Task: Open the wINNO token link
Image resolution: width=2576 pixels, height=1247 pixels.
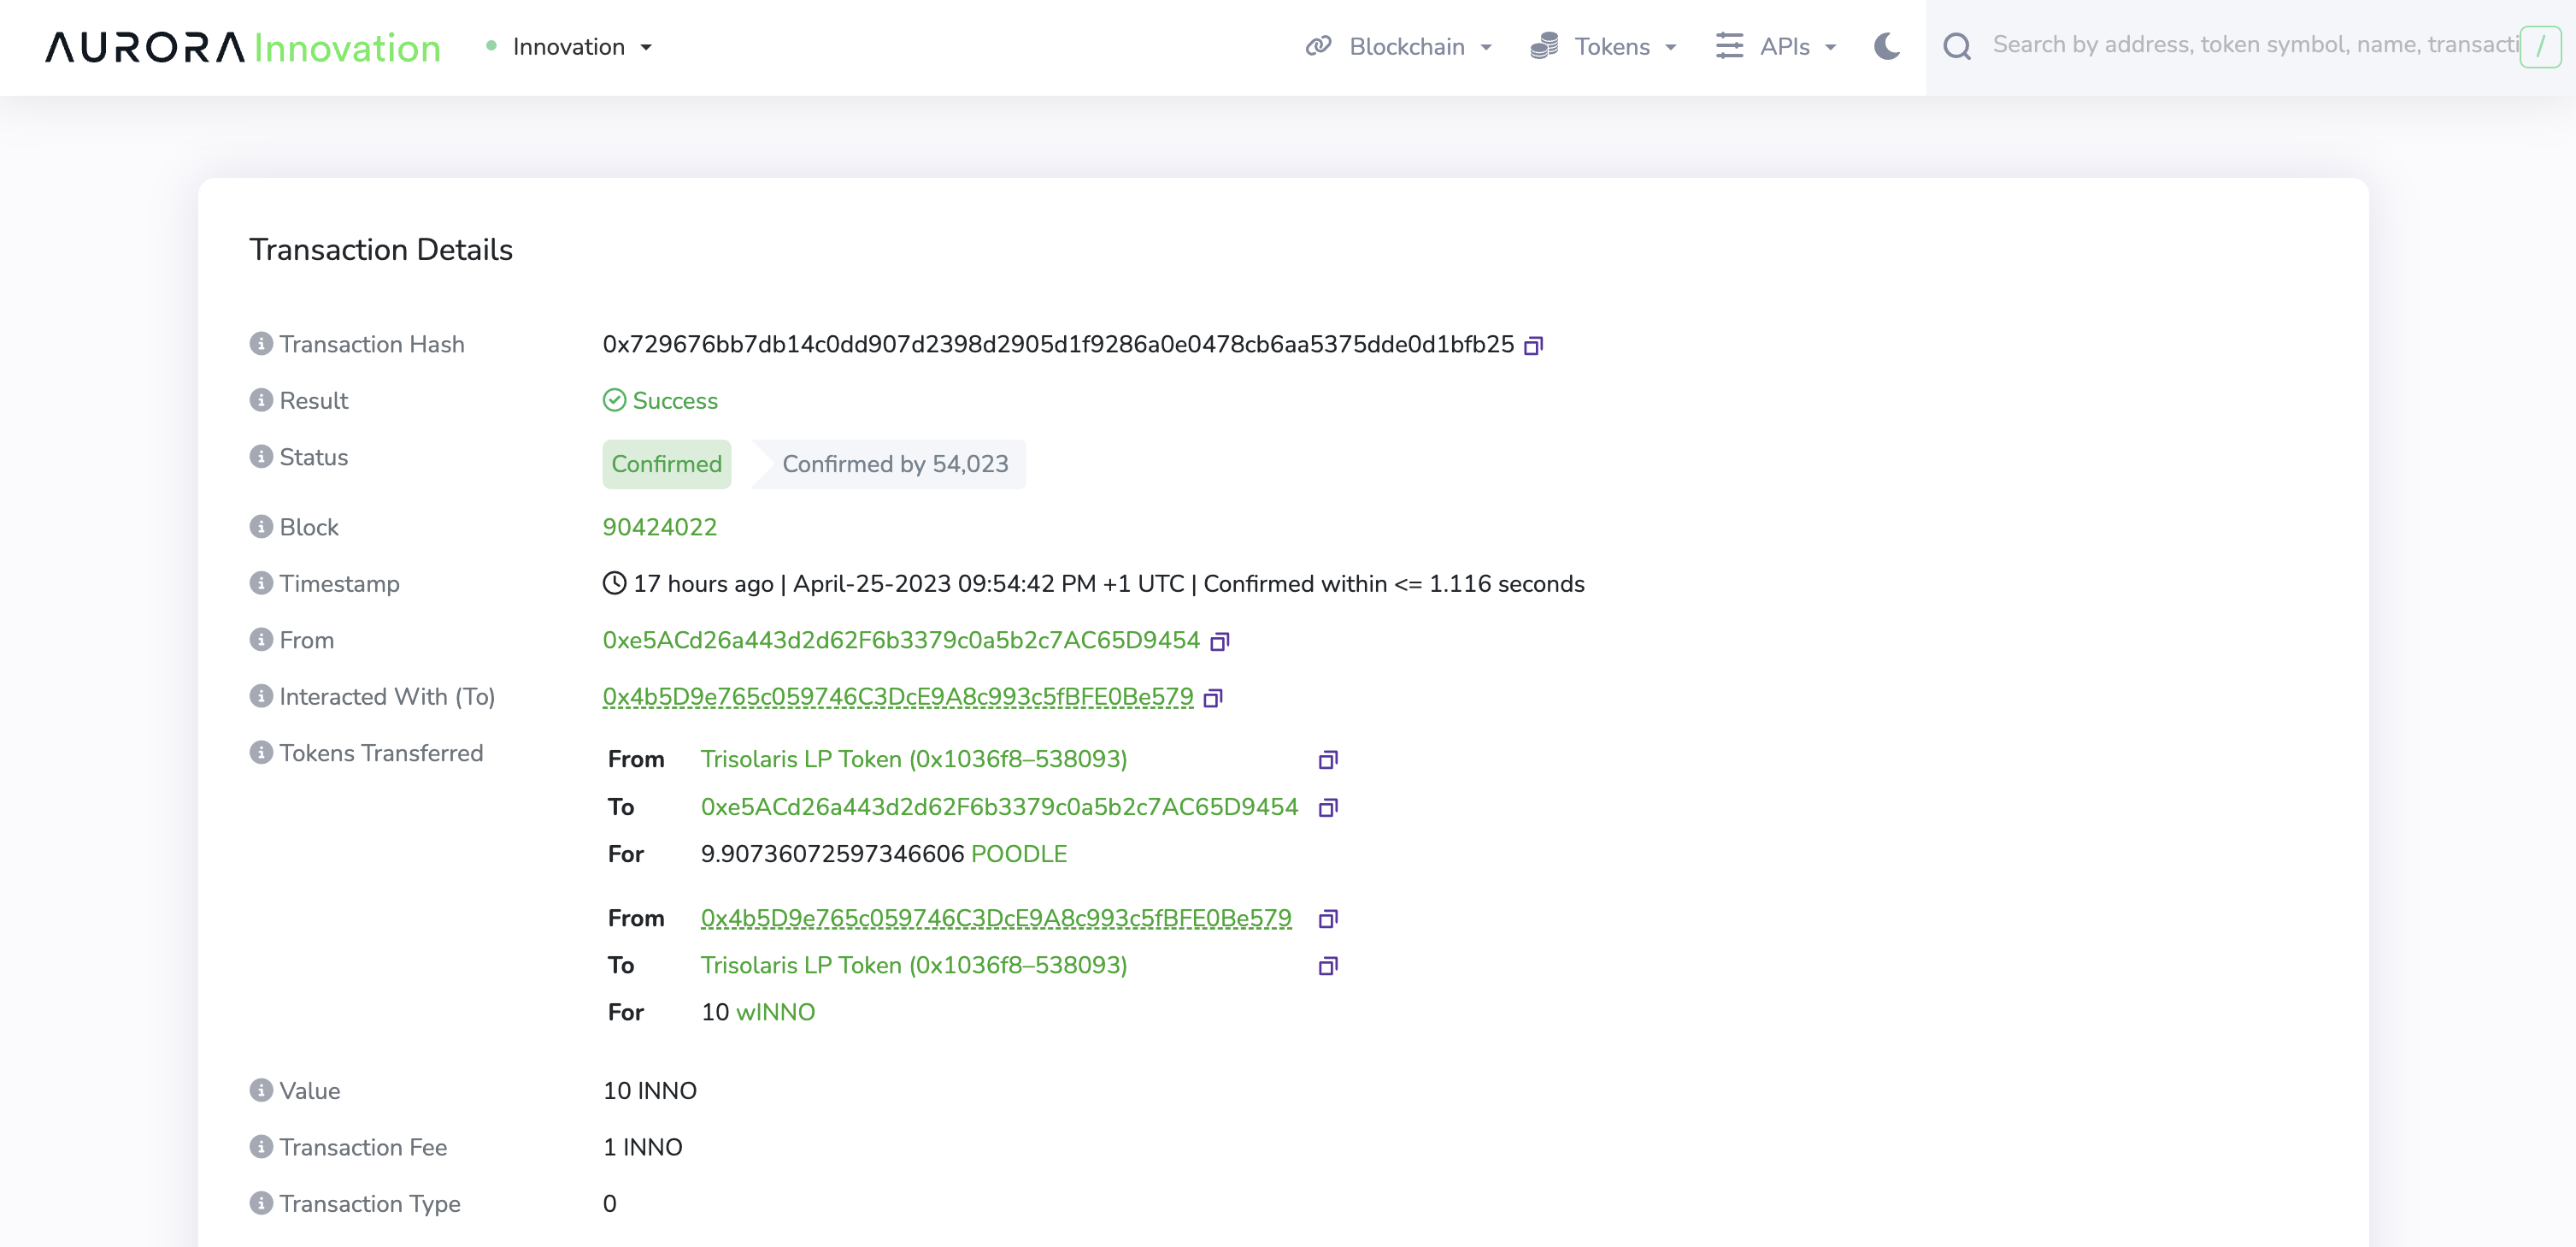Action: tap(775, 1012)
